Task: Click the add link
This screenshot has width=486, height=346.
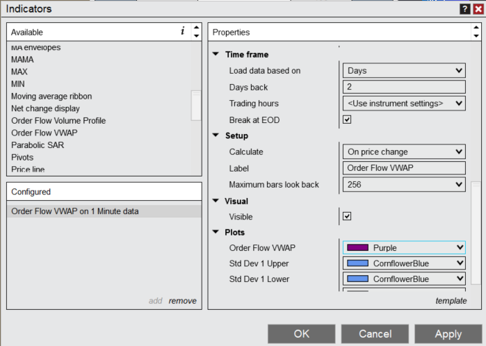Action: coord(155,301)
